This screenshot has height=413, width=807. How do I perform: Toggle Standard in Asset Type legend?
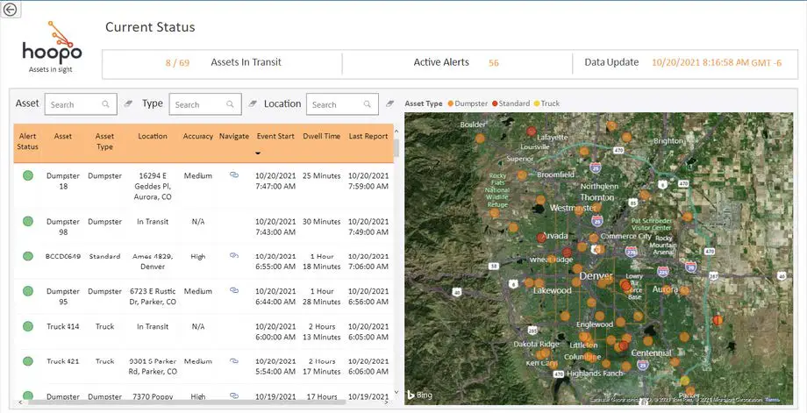pyautogui.click(x=514, y=103)
